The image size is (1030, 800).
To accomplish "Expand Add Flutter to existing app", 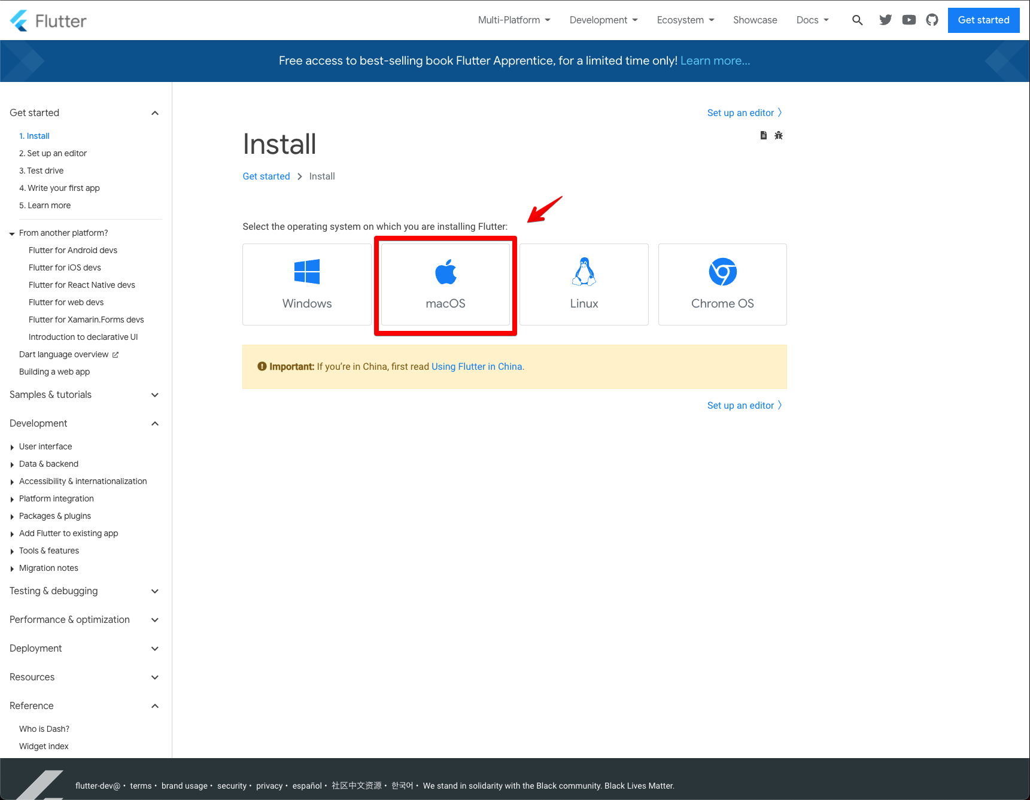I will 63,533.
